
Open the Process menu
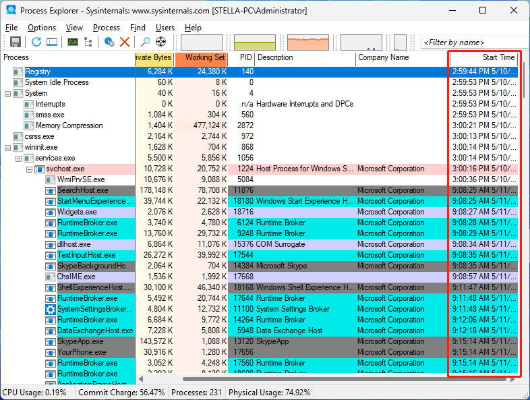pos(107,28)
